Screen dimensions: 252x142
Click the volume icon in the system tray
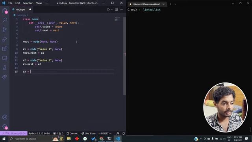click(x=224, y=138)
